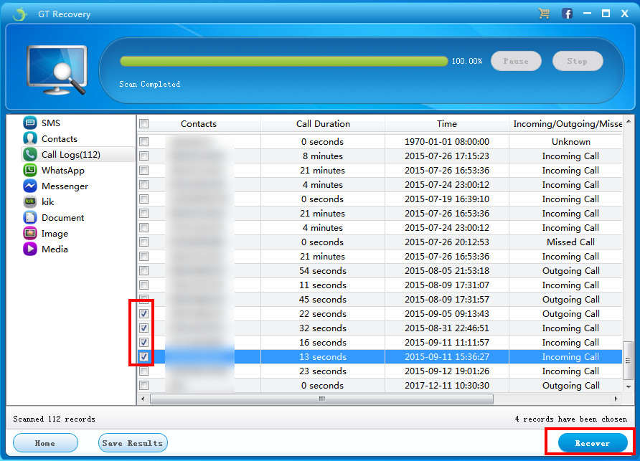
Task: Click the SMS icon in sidebar
Action: (x=30, y=123)
